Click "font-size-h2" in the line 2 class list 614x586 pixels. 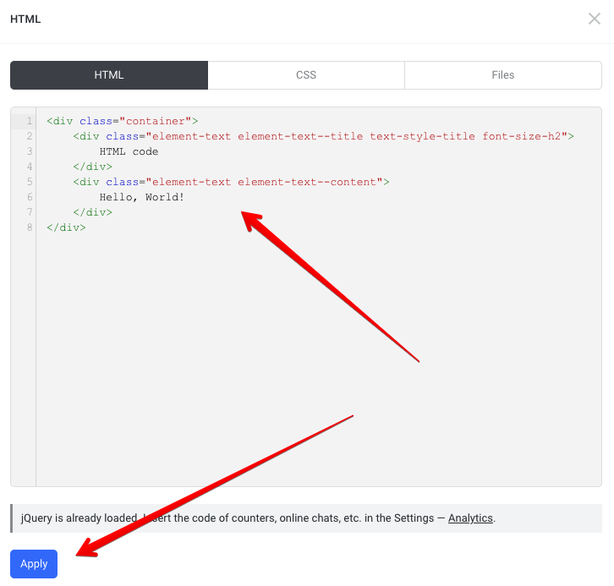click(x=521, y=136)
